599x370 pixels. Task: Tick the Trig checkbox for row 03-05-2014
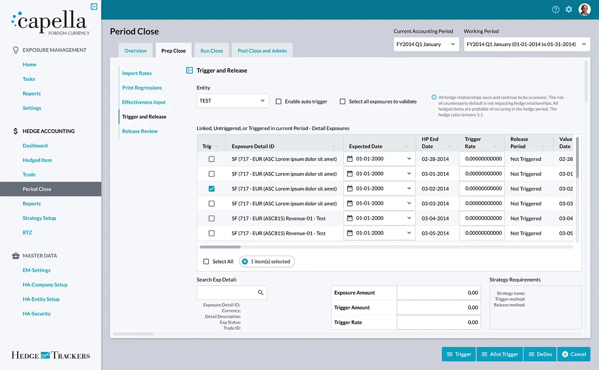pos(211,233)
